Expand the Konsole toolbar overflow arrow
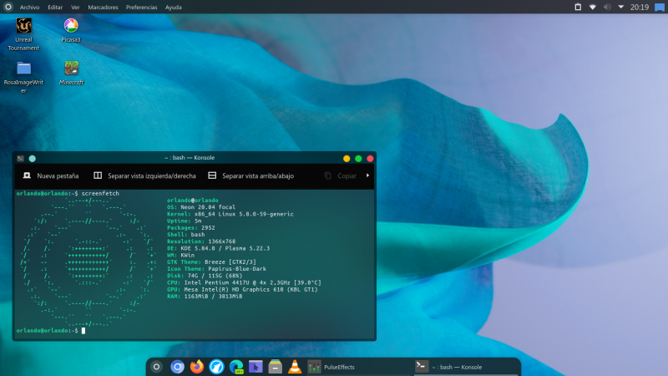The image size is (668, 376). point(367,175)
